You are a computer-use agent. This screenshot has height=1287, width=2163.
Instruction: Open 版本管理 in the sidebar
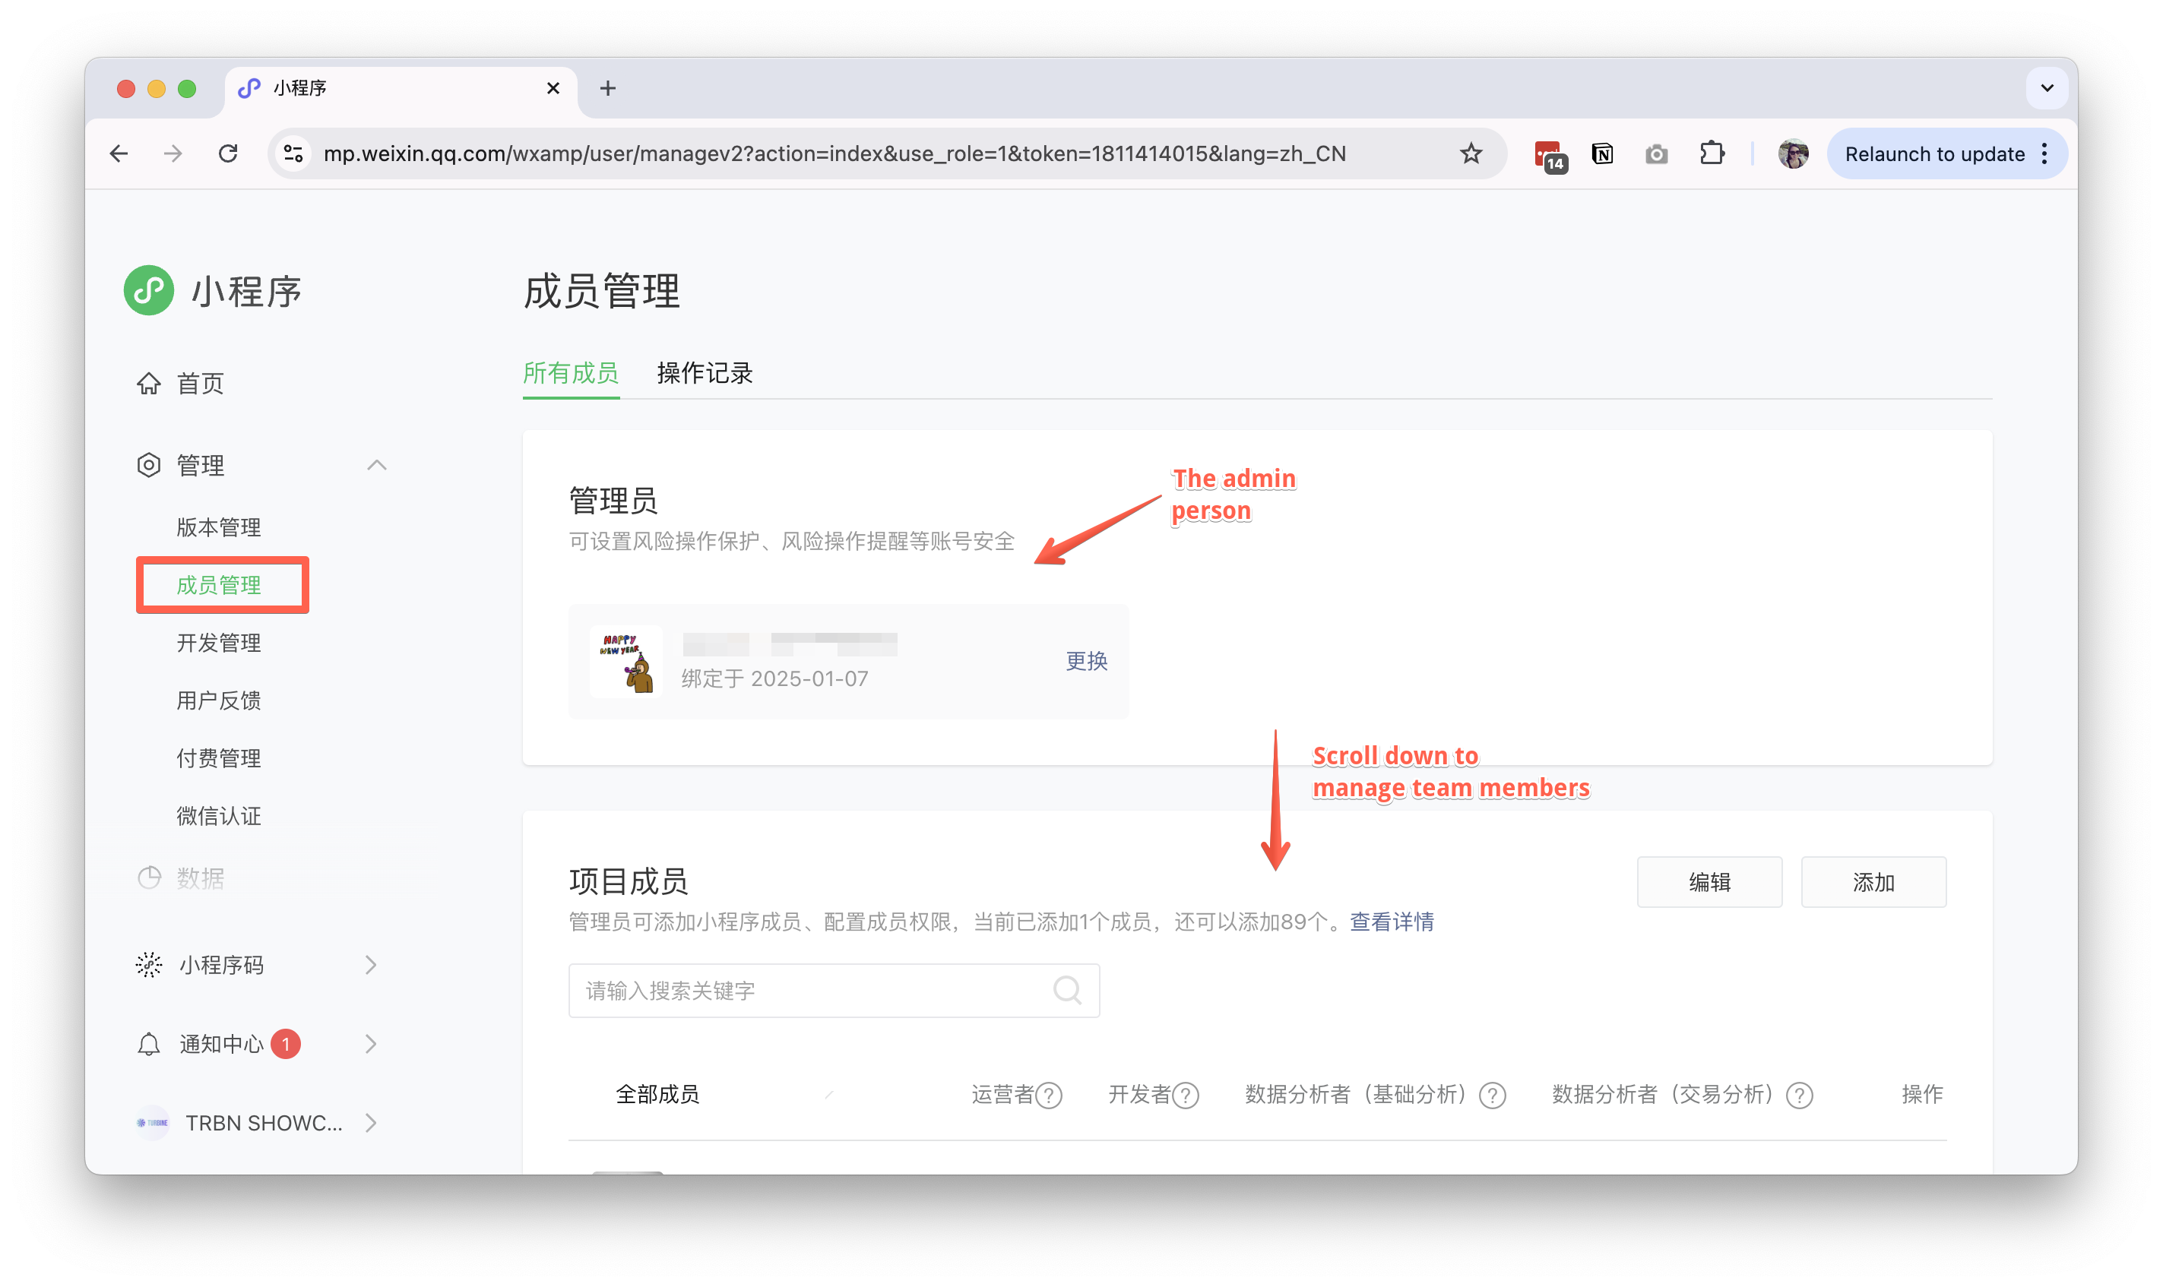click(219, 527)
